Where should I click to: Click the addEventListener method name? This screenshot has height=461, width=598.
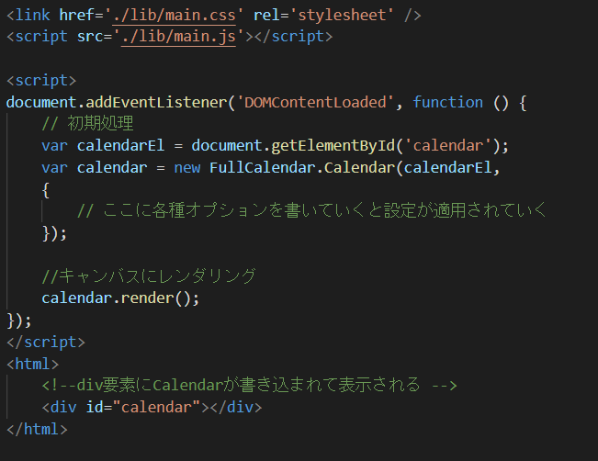point(156,102)
